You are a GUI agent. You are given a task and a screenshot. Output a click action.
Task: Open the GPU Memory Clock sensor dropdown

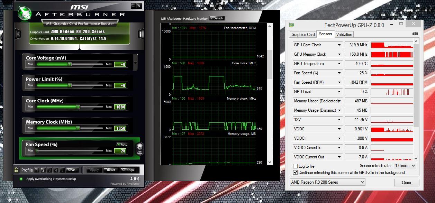[339, 54]
